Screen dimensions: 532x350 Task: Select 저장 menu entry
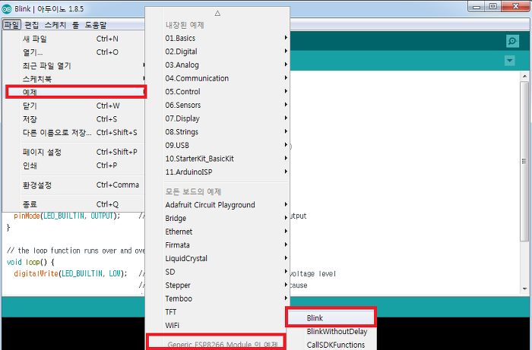coord(74,119)
